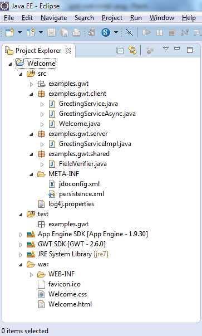202x336 pixels.
Task: Expand the examples.gwt package under src
Action: (32, 84)
